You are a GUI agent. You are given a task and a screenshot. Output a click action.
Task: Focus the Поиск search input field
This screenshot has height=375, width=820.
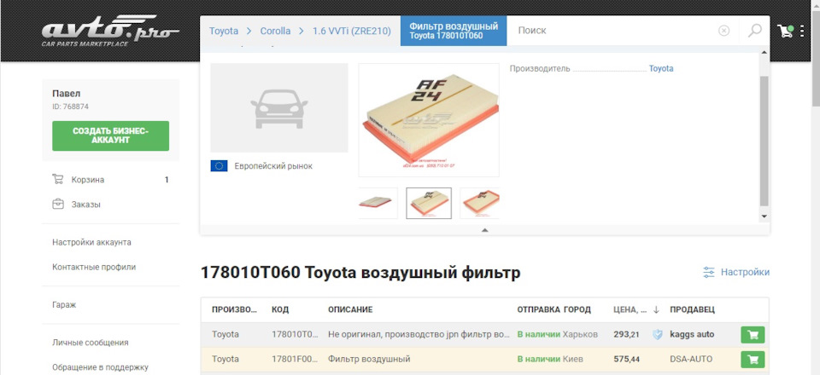click(x=612, y=31)
